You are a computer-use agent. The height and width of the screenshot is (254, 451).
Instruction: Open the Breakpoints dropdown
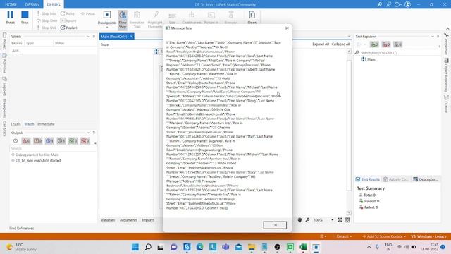tap(107, 19)
